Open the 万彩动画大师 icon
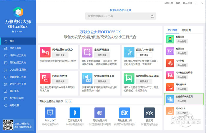Image resolution: width=206 pixels, height=133 pixels. coord(75,113)
